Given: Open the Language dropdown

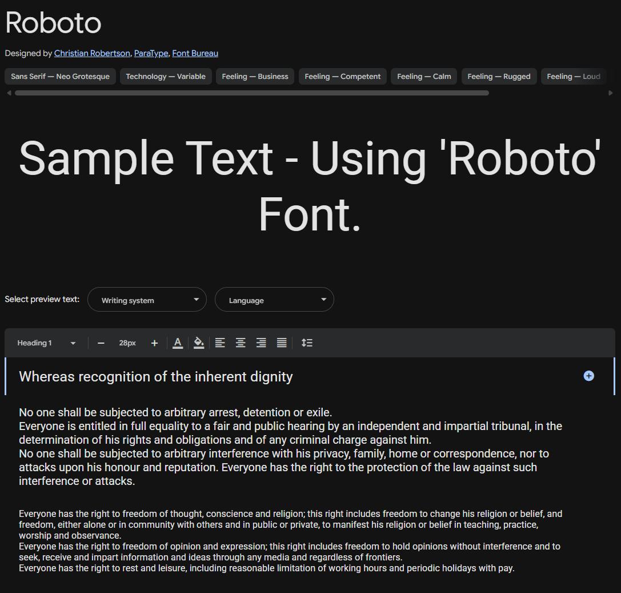Looking at the screenshot, I should pos(274,300).
